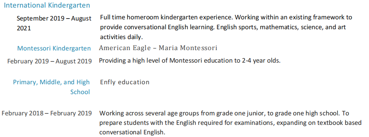Click the line starting prepare students with the English
369x137 pixels.
231,123
